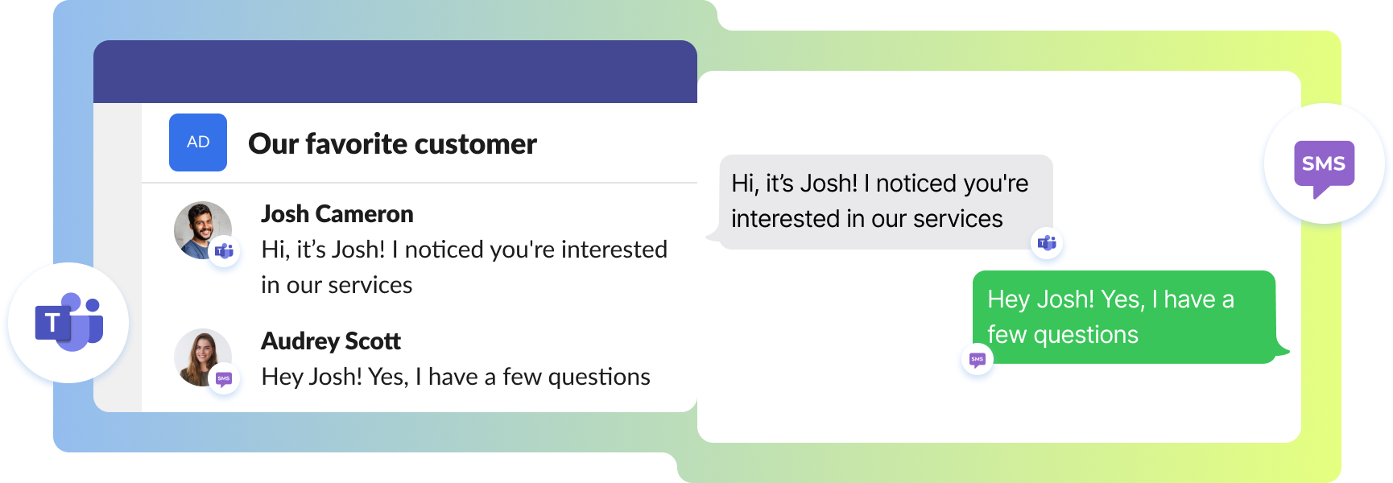The height and width of the screenshot is (483, 1393).
Task: Click the "Our favorite customer" title
Action: click(392, 144)
